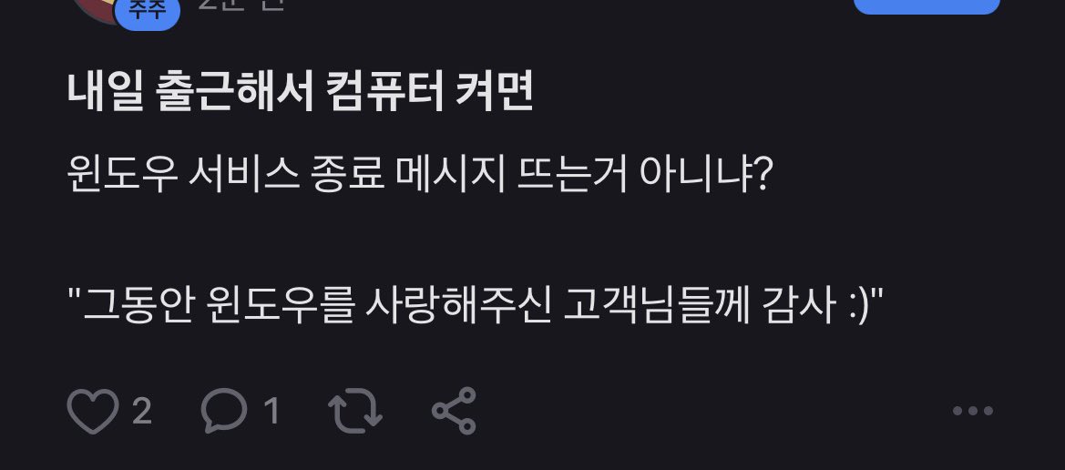The width and height of the screenshot is (1065, 470).
Task: Open the three-dot more options menu
Action: tap(973, 411)
